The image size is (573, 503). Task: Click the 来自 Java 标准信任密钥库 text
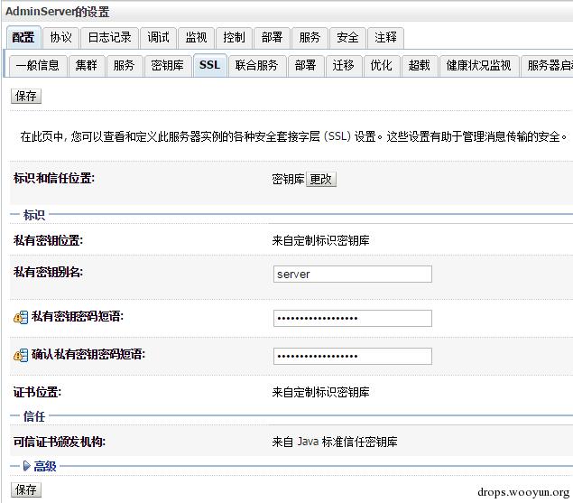(335, 442)
